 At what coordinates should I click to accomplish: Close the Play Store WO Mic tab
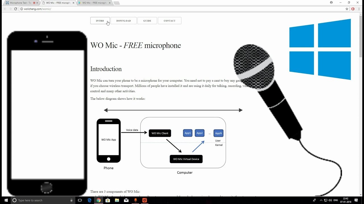click(x=109, y=3)
